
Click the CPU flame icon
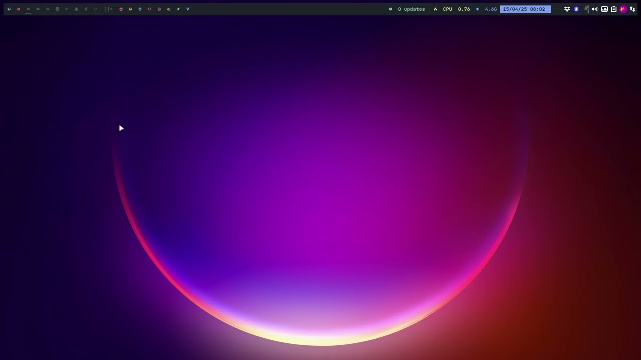pos(435,9)
